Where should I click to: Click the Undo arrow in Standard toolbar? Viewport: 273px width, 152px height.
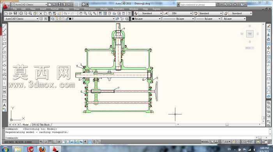coord(65,13)
